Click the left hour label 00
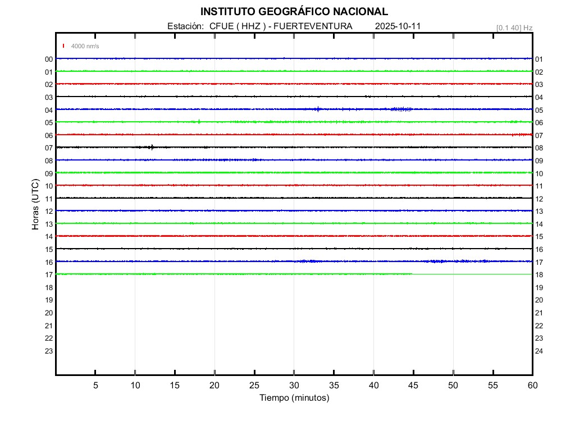The height and width of the screenshot is (431, 575). tap(49, 59)
